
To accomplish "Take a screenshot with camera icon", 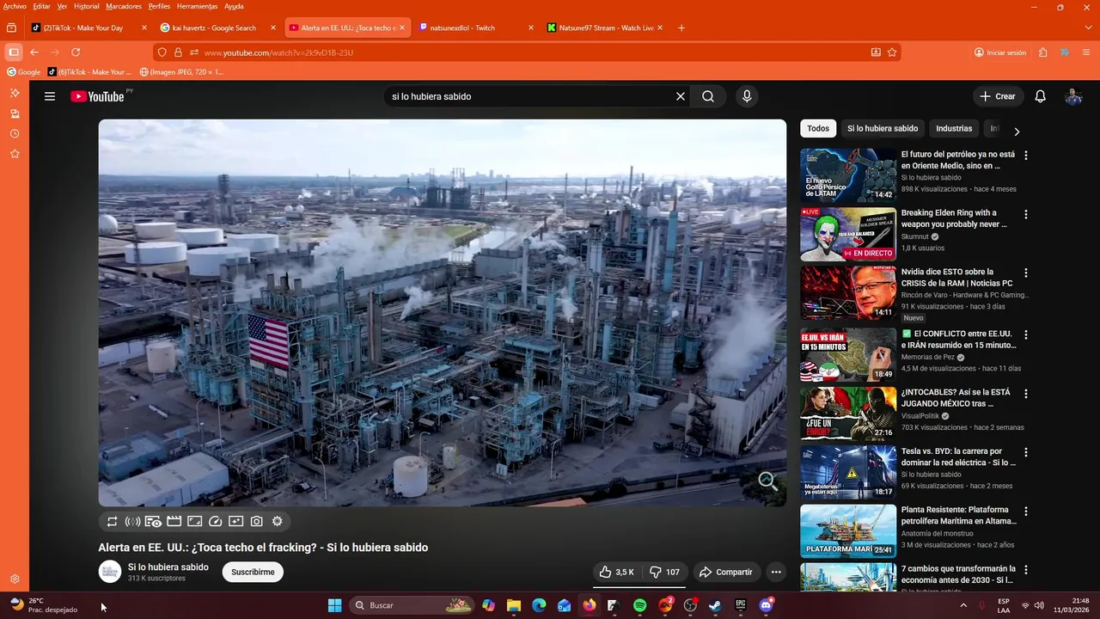I will point(257,521).
